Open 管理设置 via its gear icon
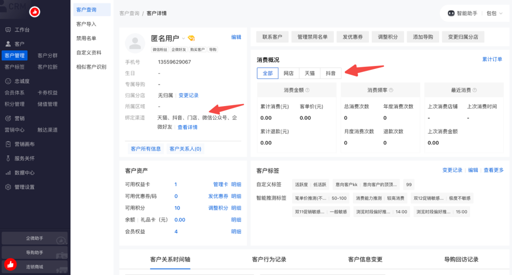 8,187
